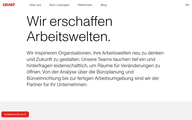Click the paragraph starting "Wir inspirieren Organisationen"

click(95, 69)
